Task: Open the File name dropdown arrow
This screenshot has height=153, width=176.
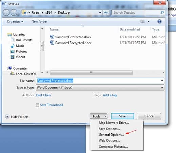Action: [162, 81]
